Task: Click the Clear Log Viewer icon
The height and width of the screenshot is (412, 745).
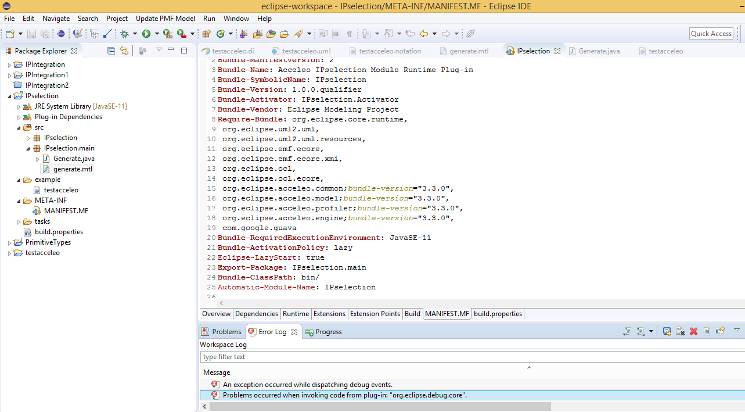Action: [x=680, y=331]
